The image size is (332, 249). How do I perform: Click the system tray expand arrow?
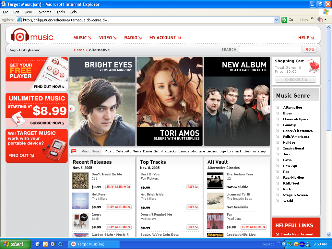(x=284, y=244)
